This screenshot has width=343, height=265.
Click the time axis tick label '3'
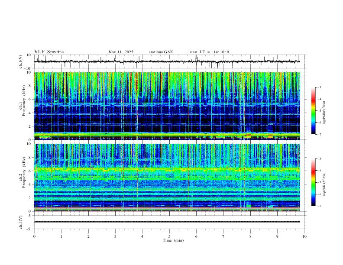pyautogui.click(x=115, y=236)
